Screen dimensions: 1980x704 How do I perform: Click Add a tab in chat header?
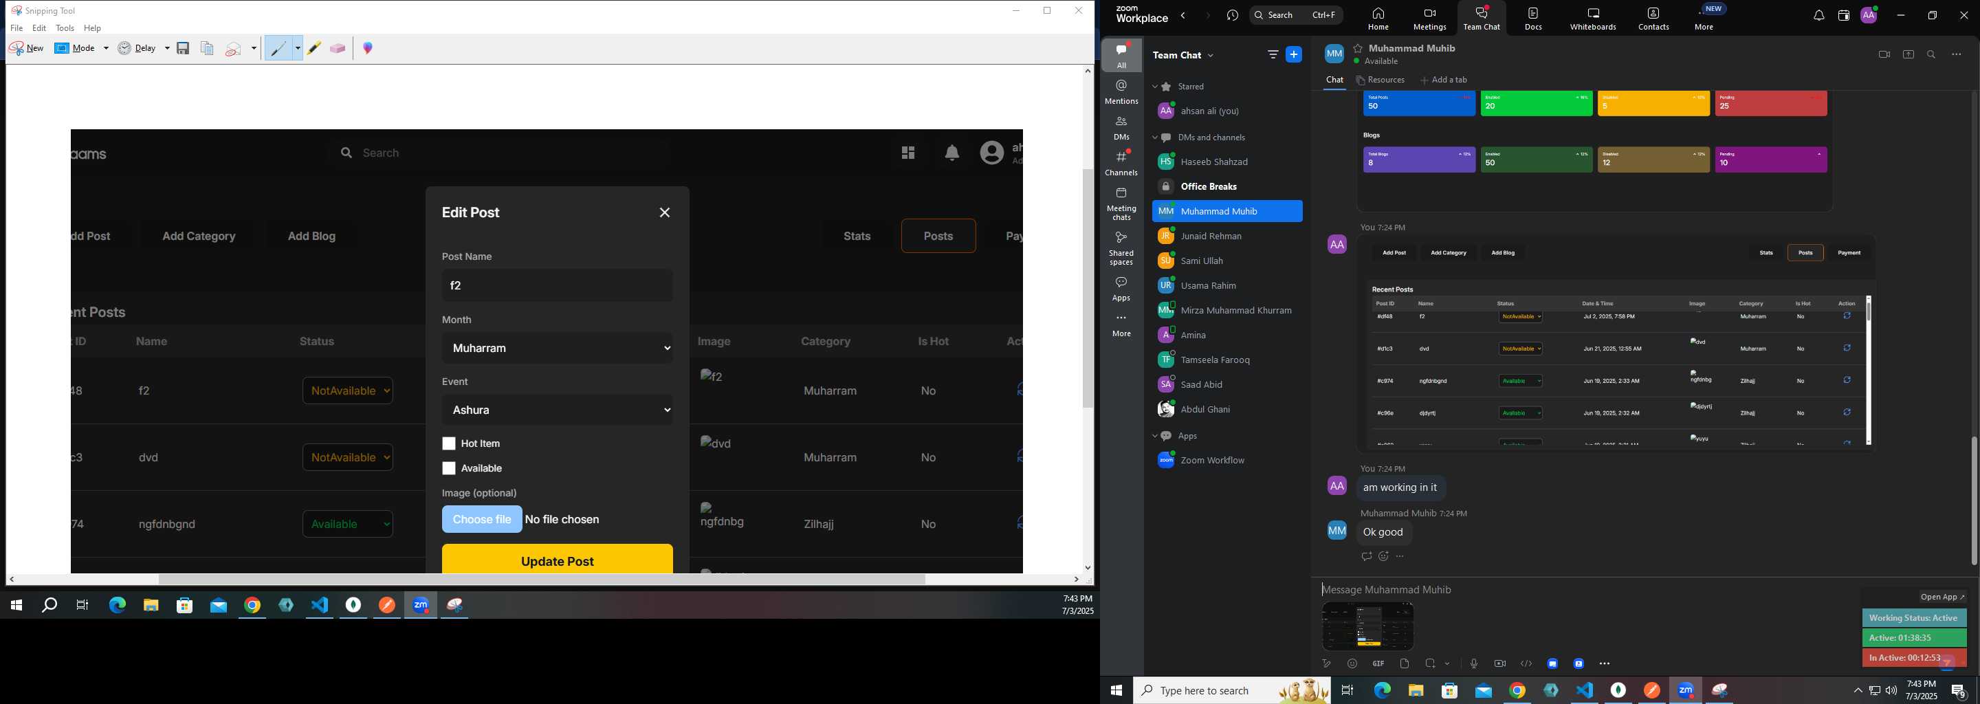click(1444, 80)
